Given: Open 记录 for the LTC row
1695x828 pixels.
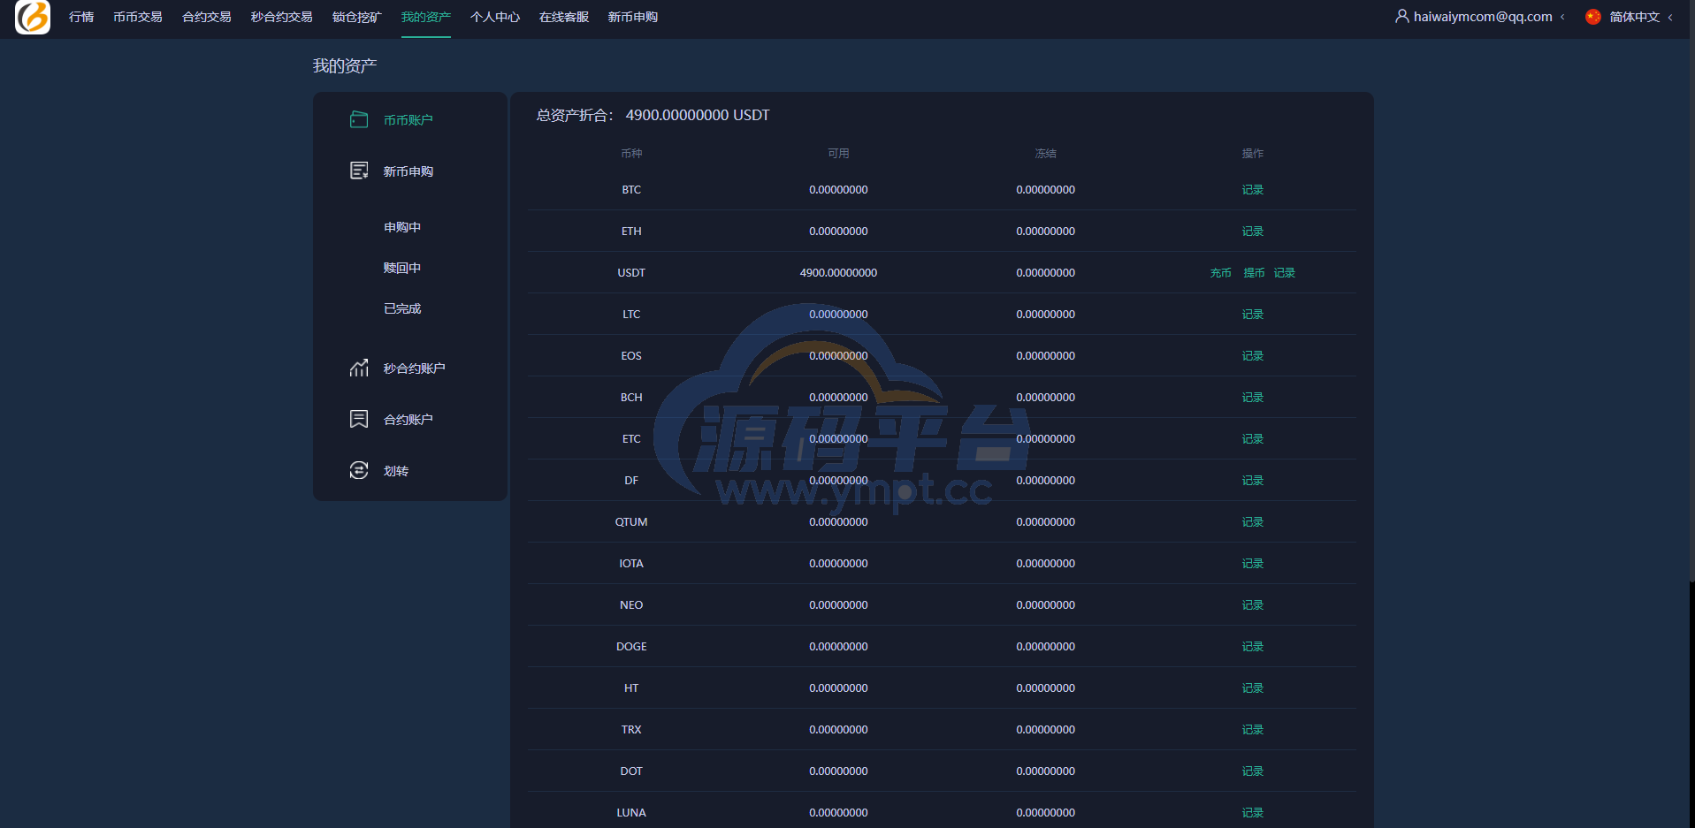Looking at the screenshot, I should pos(1253,314).
